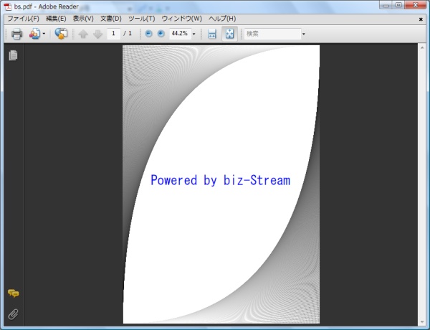Open the Attachments paperclip panel
This screenshot has width=430, height=330.
click(13, 314)
